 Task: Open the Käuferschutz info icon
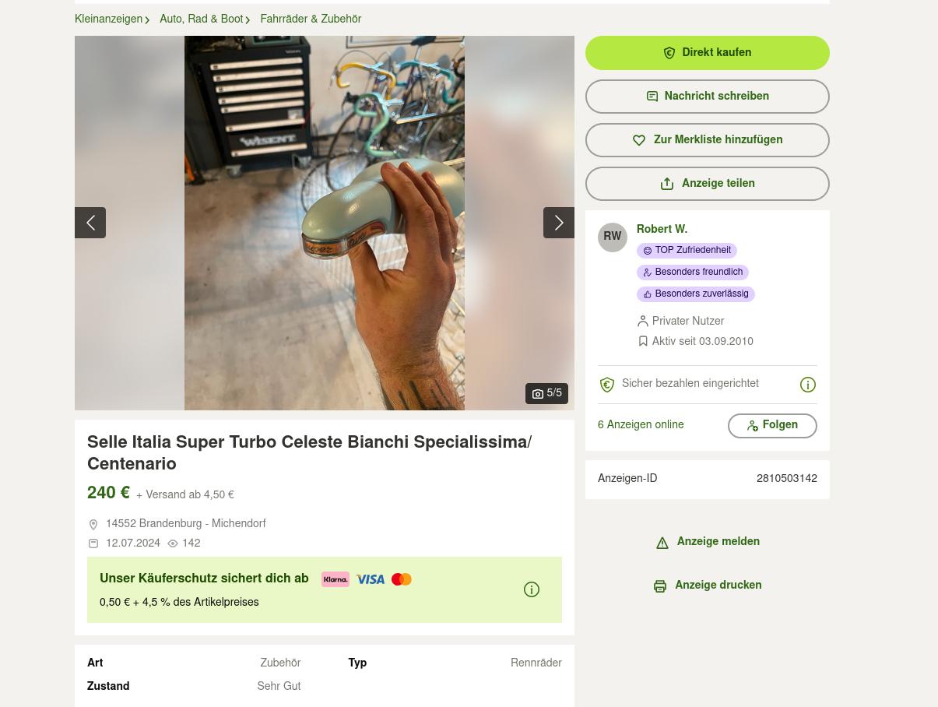tap(532, 589)
